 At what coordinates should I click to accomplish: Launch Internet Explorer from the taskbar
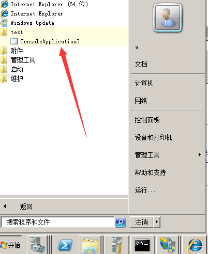(195, 245)
